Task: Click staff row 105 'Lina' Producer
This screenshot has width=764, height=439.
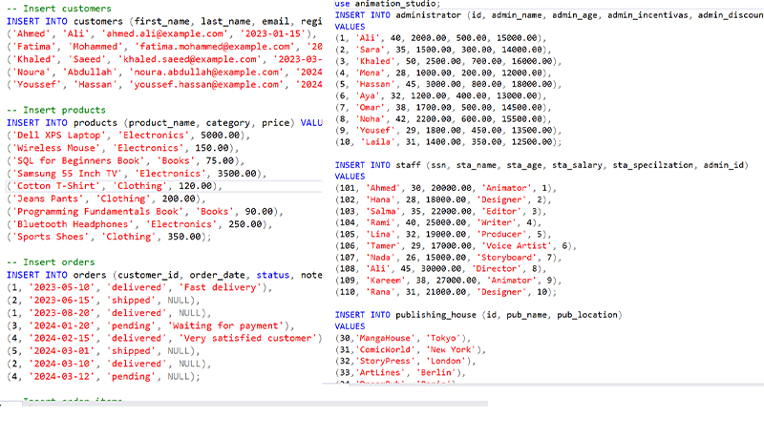Action: (x=443, y=234)
